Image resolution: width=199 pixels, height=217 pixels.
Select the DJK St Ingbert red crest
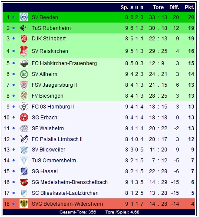(x=24, y=39)
